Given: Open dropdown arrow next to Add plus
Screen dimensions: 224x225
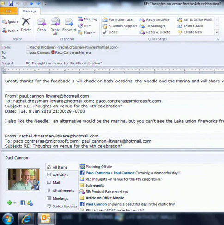Looking at the screenshot, I should point(15,203).
